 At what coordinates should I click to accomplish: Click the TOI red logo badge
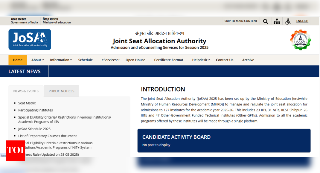tap(16, 150)
